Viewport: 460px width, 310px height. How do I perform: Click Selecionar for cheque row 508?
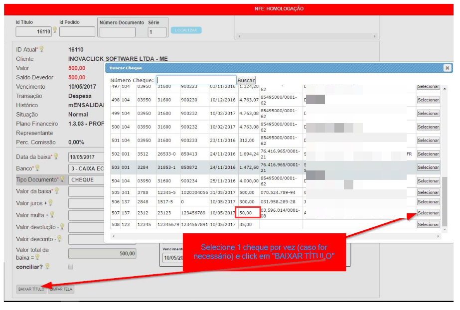(428, 224)
